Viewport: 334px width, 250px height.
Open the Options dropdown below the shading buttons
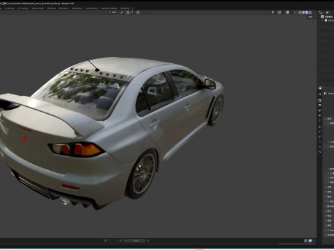point(311,17)
